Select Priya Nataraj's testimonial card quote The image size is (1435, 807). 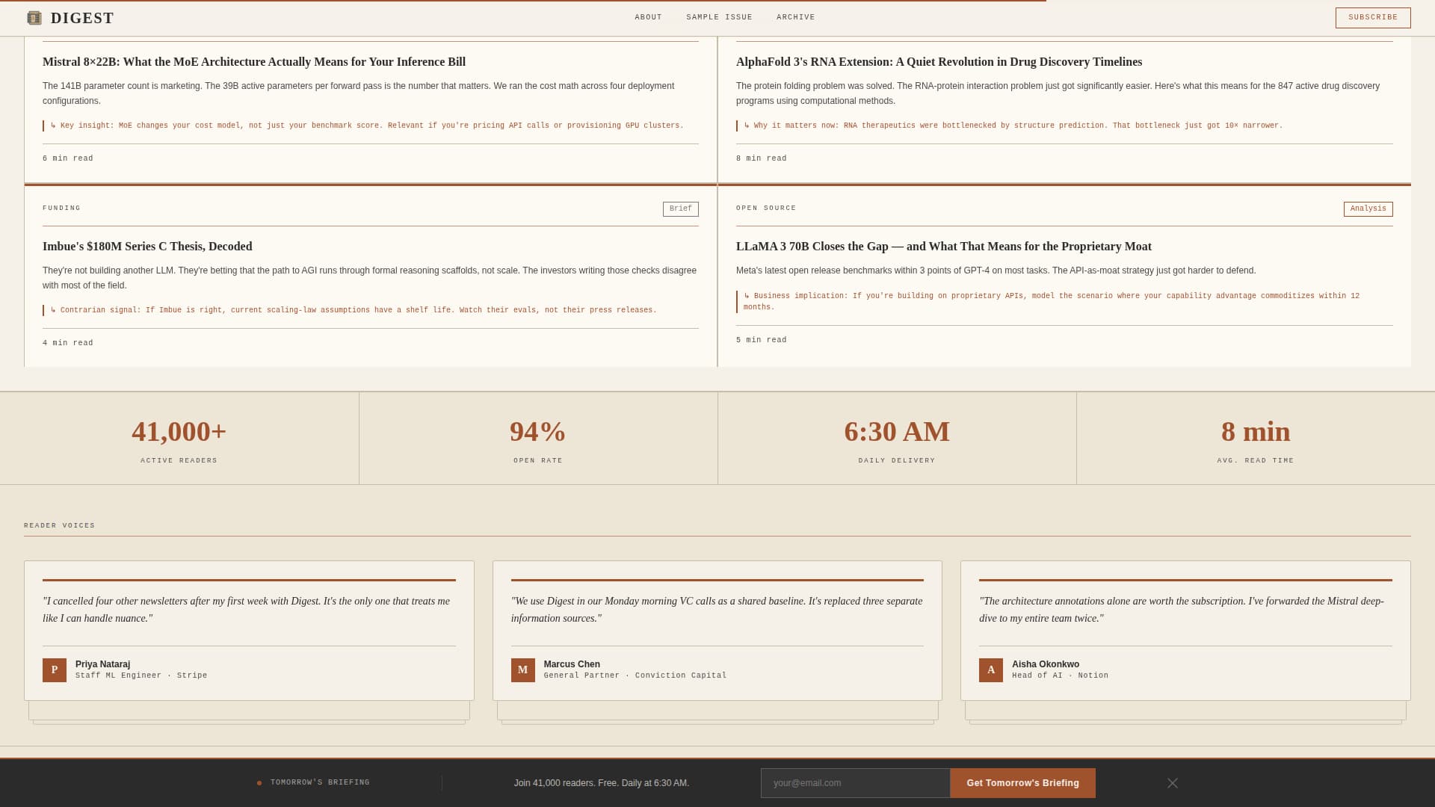(x=247, y=610)
